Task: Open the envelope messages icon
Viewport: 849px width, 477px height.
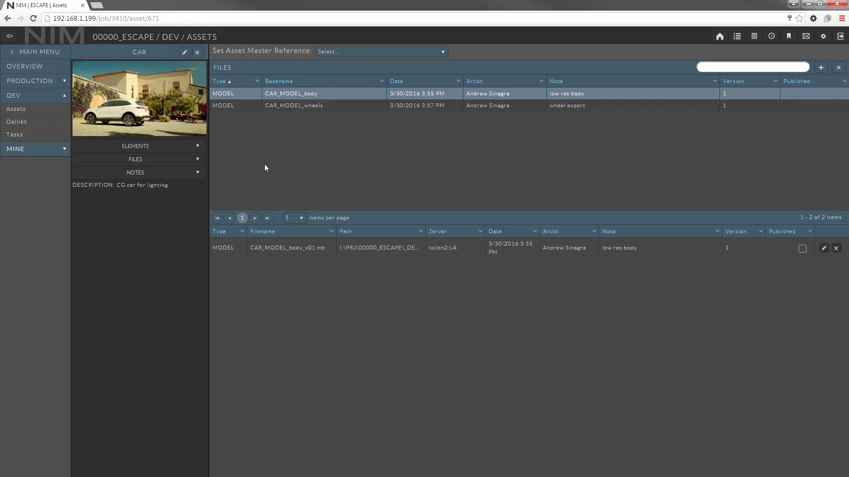Action: (806, 36)
